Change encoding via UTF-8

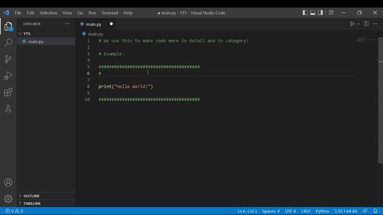click(290, 211)
